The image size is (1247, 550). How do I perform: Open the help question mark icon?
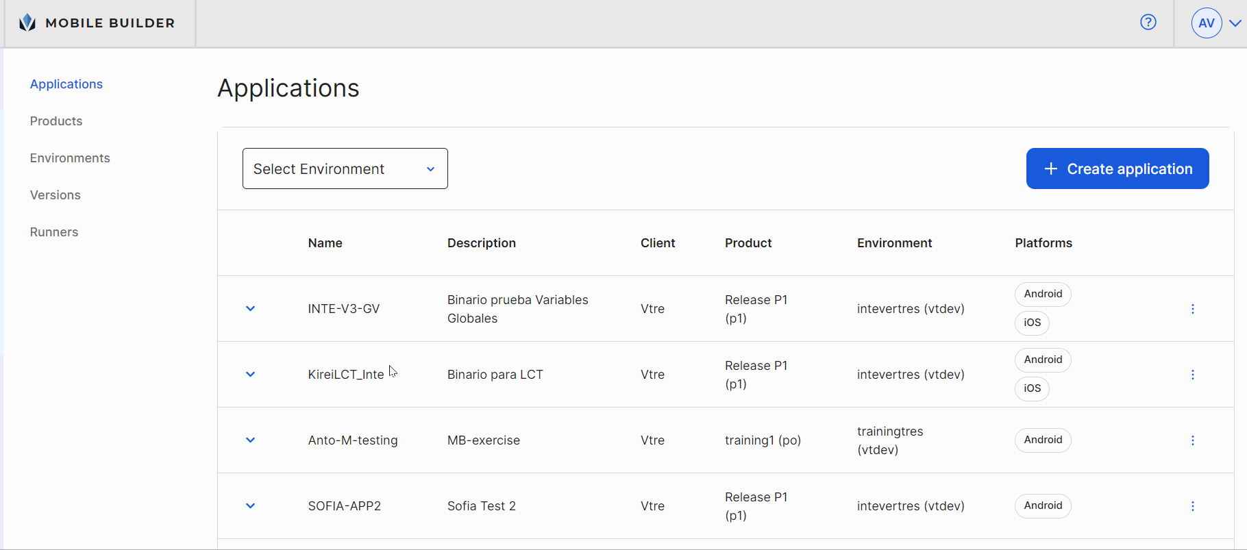1148,23
